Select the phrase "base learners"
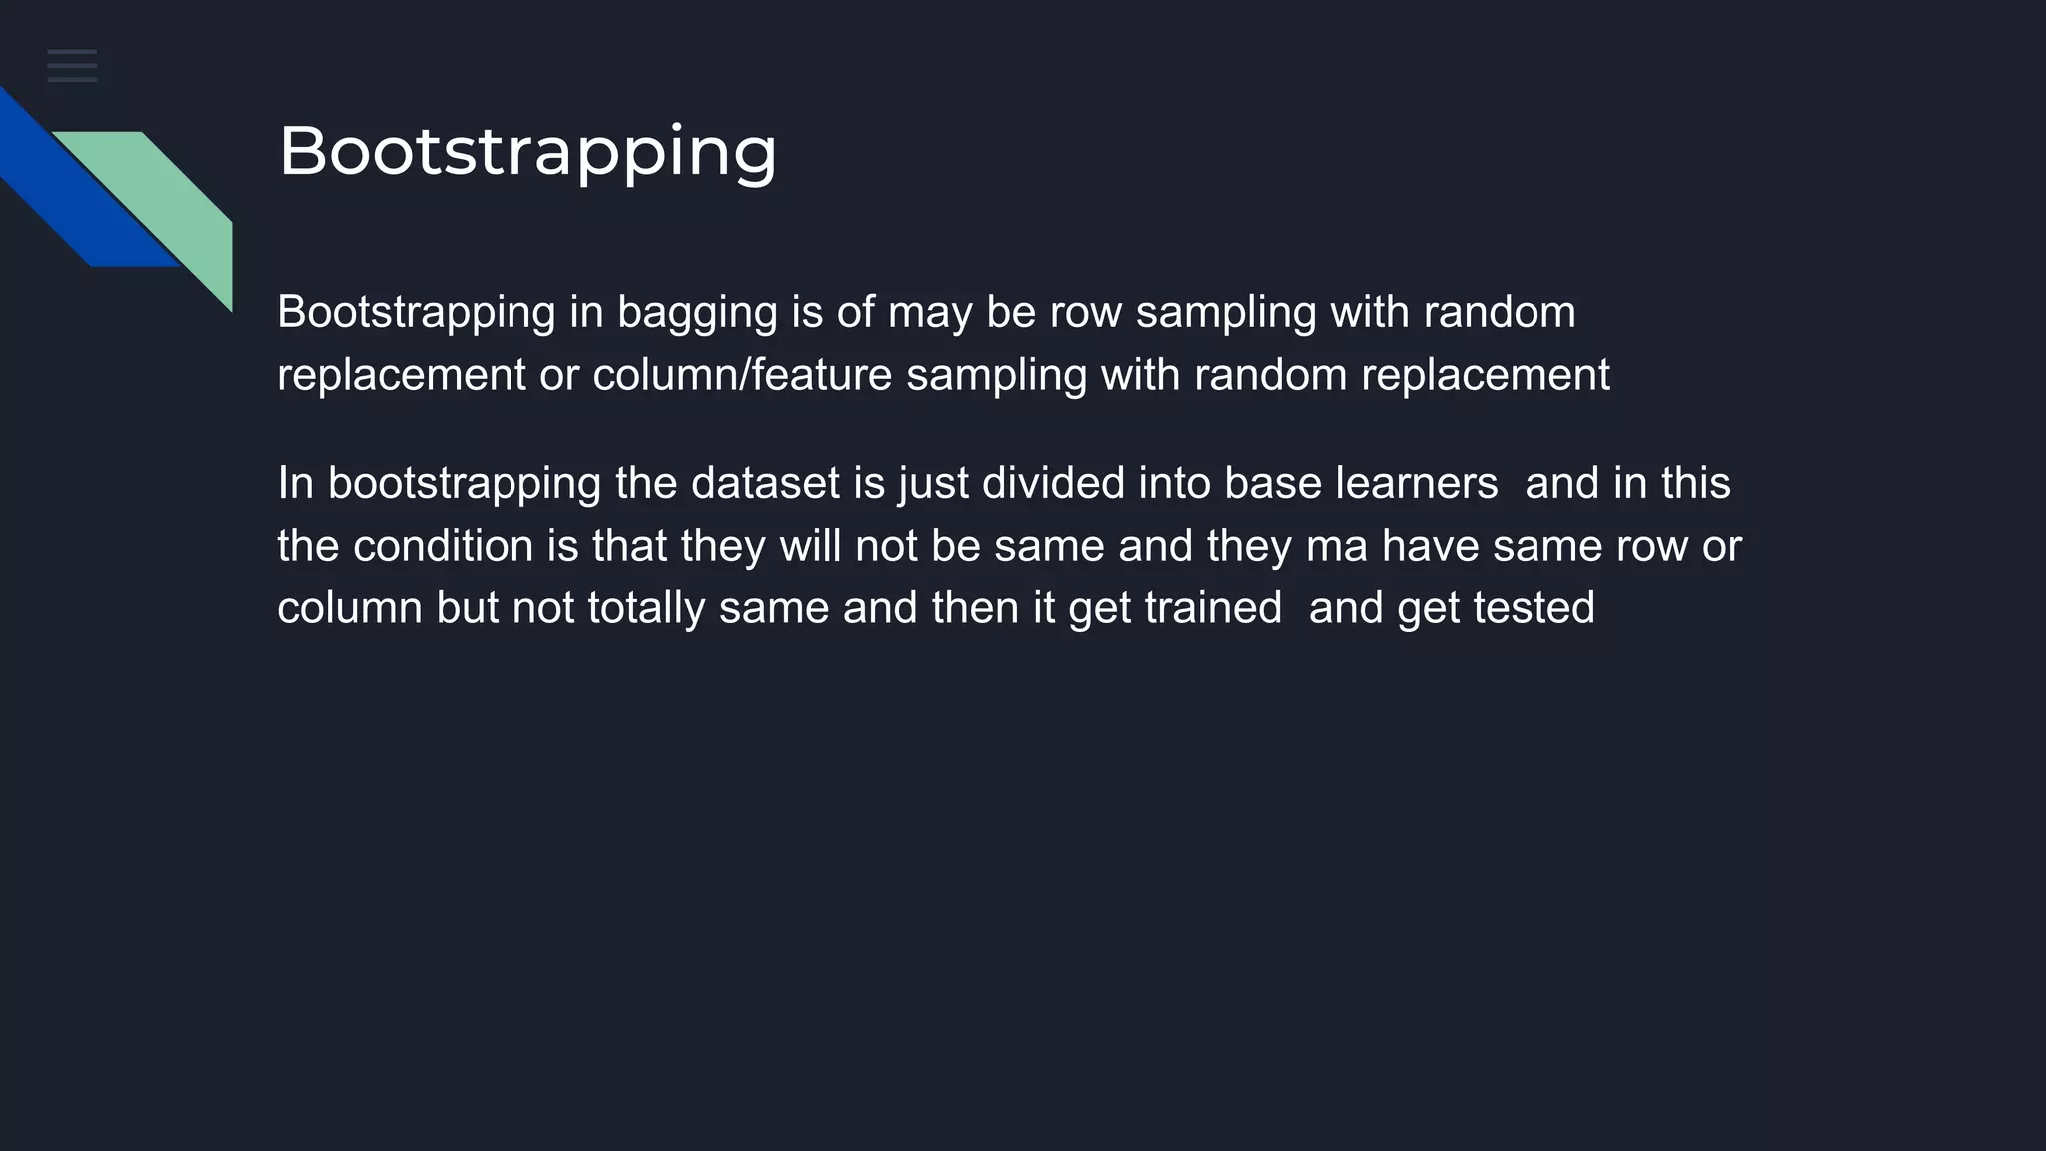The width and height of the screenshot is (2046, 1151). [1361, 483]
